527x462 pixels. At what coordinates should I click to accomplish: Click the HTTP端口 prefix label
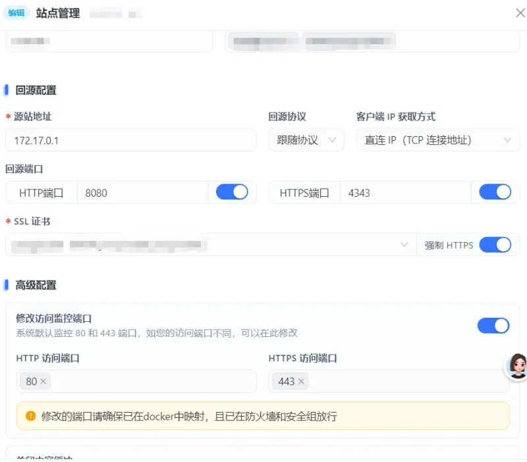pyautogui.click(x=42, y=193)
